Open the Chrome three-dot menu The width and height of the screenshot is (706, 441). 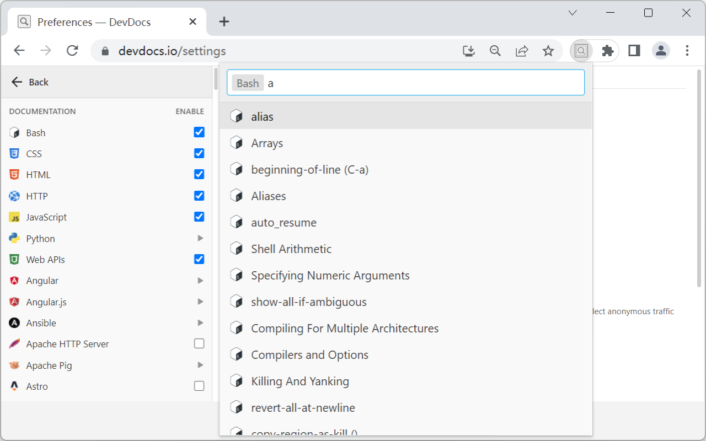(x=687, y=50)
